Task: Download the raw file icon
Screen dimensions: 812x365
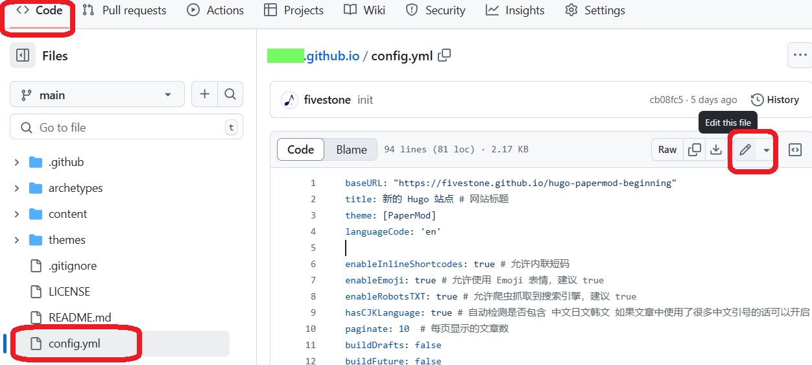Action: tap(715, 150)
